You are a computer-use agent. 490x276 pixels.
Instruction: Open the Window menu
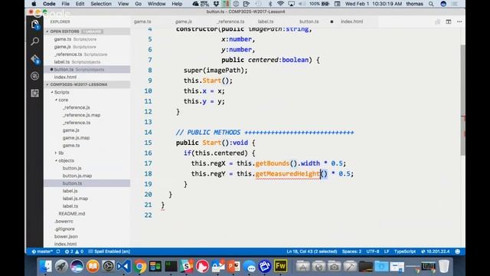coord(156,4)
